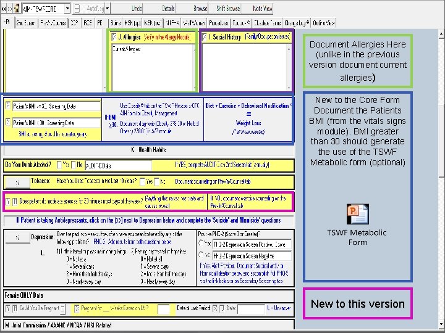Screen dimensions: 445x333
Task: Open the Procedures tab
Action: click(x=219, y=23)
